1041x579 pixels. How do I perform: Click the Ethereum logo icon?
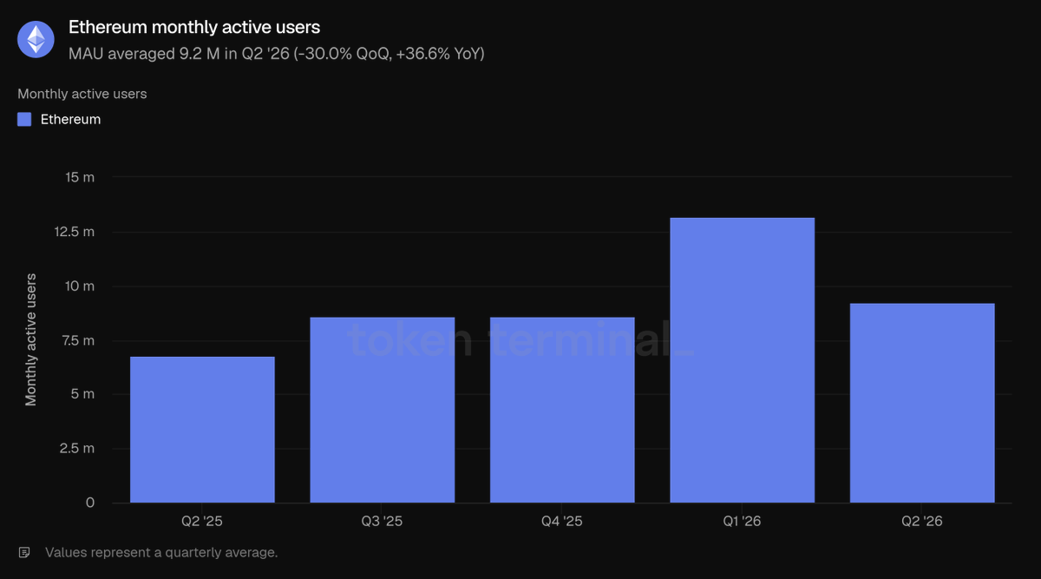click(36, 39)
